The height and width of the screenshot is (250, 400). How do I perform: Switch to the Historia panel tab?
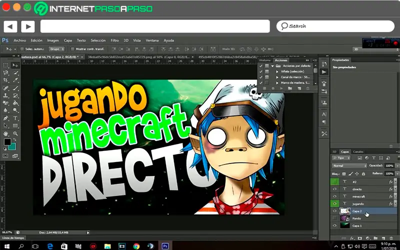point(265,59)
